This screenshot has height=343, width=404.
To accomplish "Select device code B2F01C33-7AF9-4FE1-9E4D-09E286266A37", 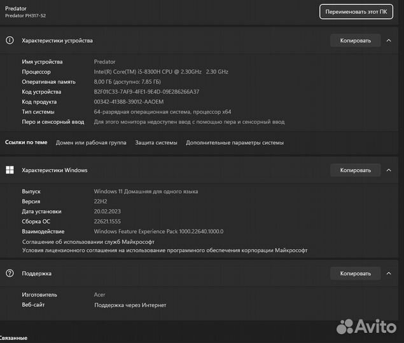I will (146, 92).
